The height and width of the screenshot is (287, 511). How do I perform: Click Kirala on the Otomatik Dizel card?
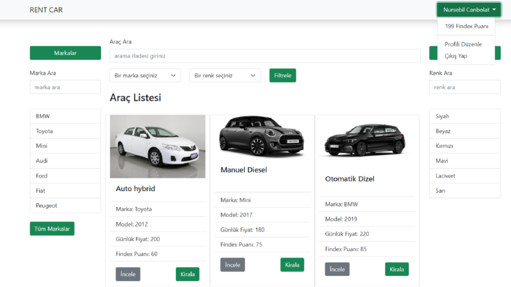click(396, 270)
